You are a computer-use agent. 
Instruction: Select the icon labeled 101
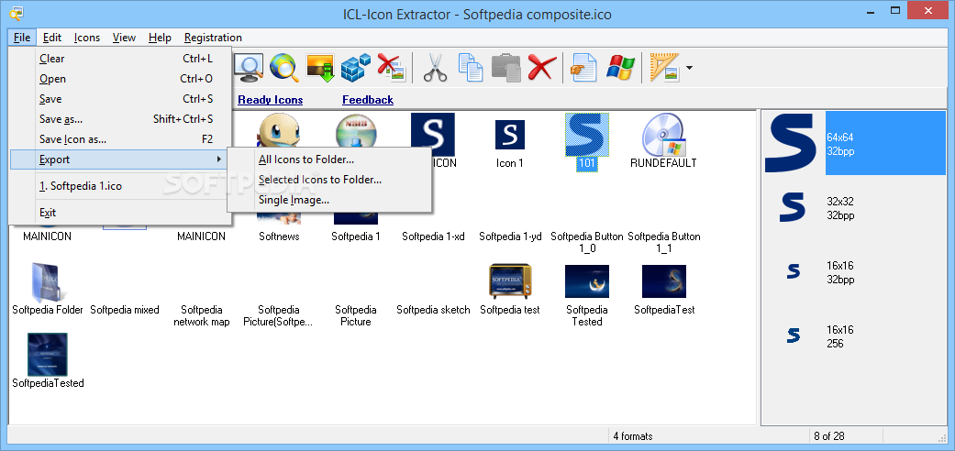coord(587,134)
